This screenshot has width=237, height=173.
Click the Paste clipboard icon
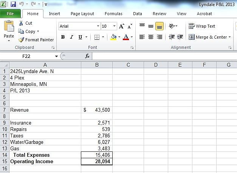pyautogui.click(x=9, y=26)
